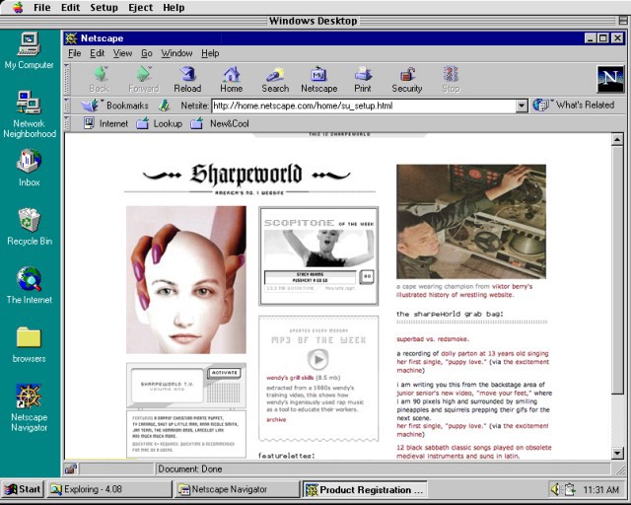Click the My Netscape toolbar button
631x505 pixels.
coord(319,80)
